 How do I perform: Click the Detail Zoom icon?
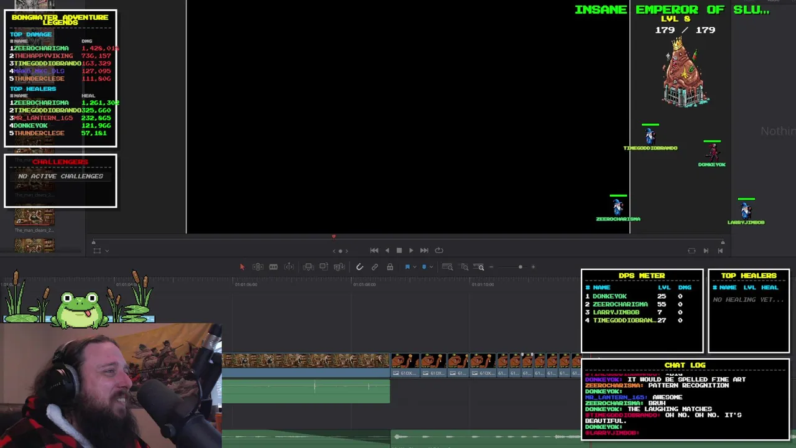464,267
